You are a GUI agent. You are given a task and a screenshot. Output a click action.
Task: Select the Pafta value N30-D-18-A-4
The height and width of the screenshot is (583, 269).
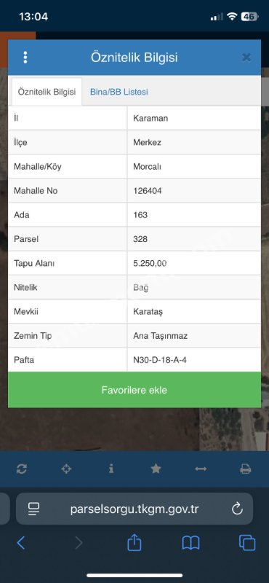click(160, 360)
